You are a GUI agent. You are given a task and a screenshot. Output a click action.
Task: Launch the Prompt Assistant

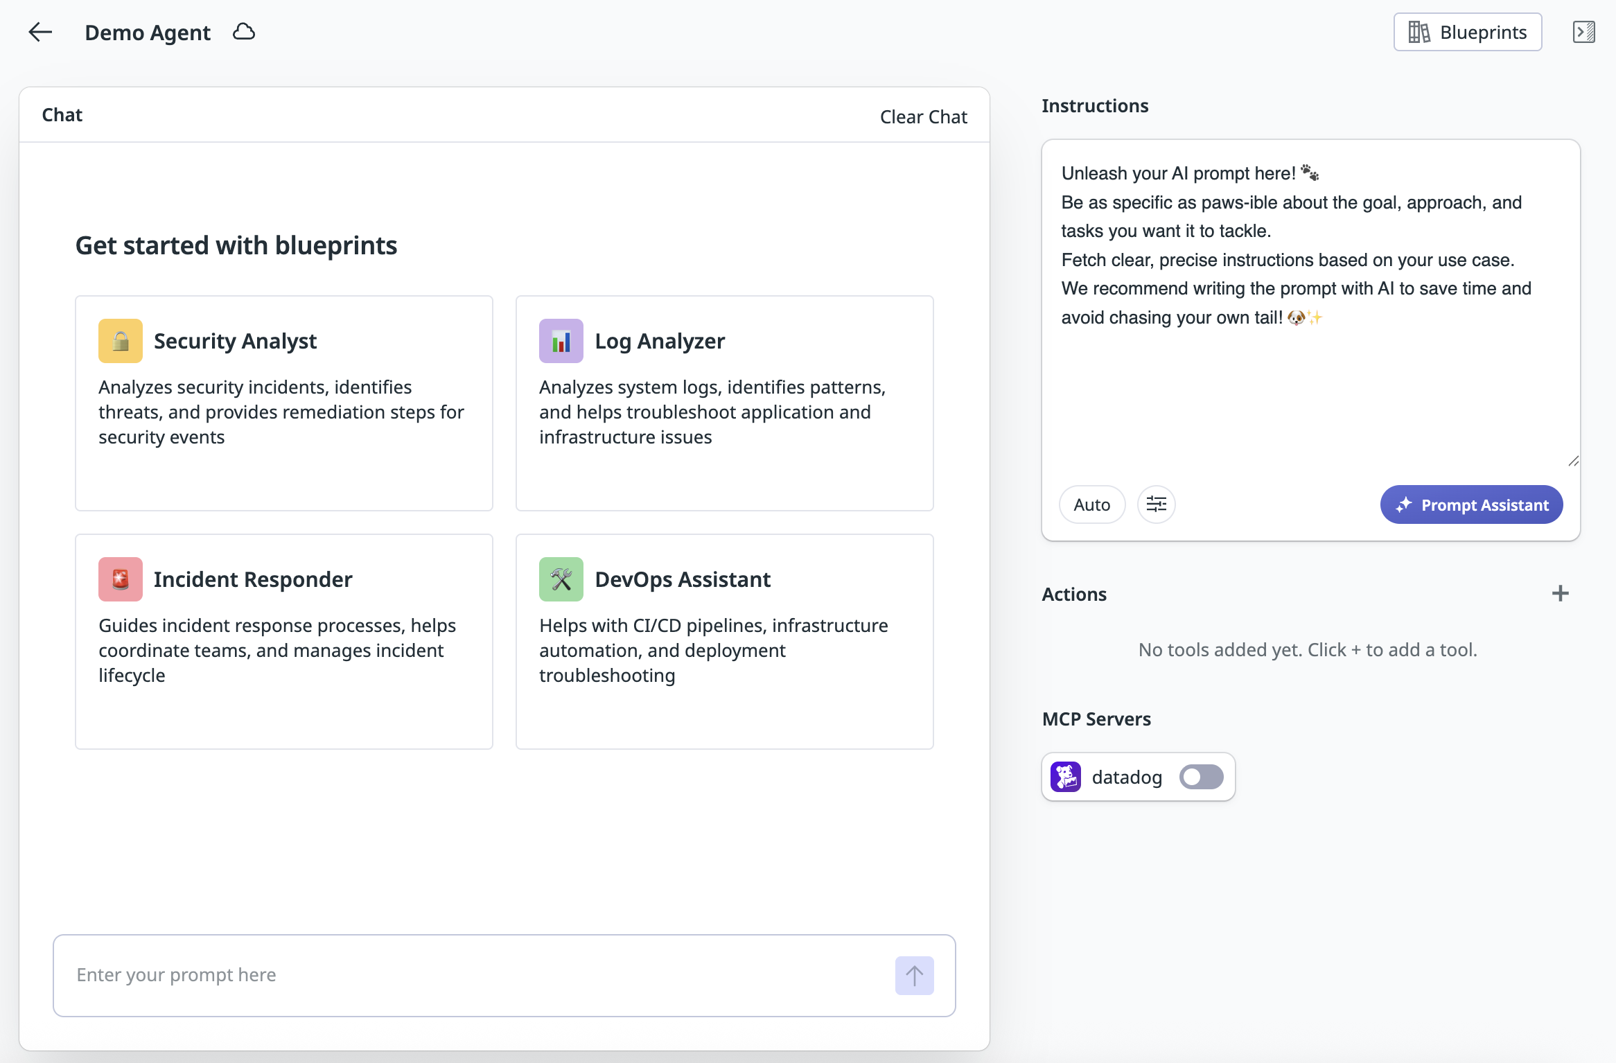[1471, 504]
